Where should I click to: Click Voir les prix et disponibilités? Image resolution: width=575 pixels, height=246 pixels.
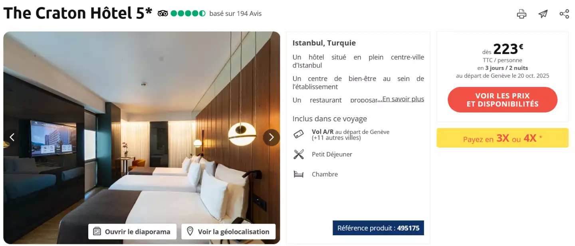[x=502, y=100]
